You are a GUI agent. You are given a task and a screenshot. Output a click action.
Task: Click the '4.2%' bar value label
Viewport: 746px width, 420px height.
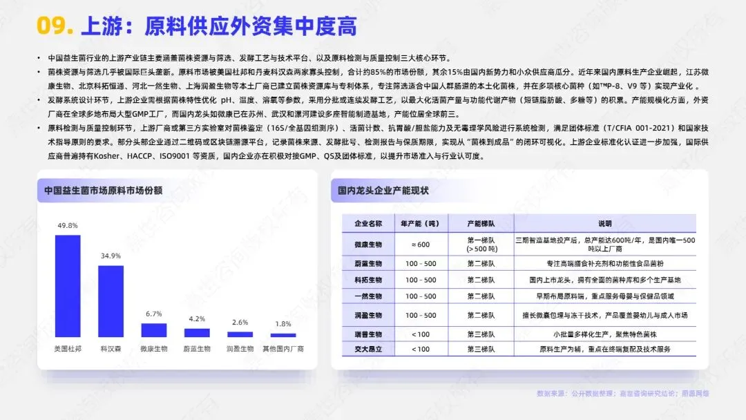[x=197, y=319]
